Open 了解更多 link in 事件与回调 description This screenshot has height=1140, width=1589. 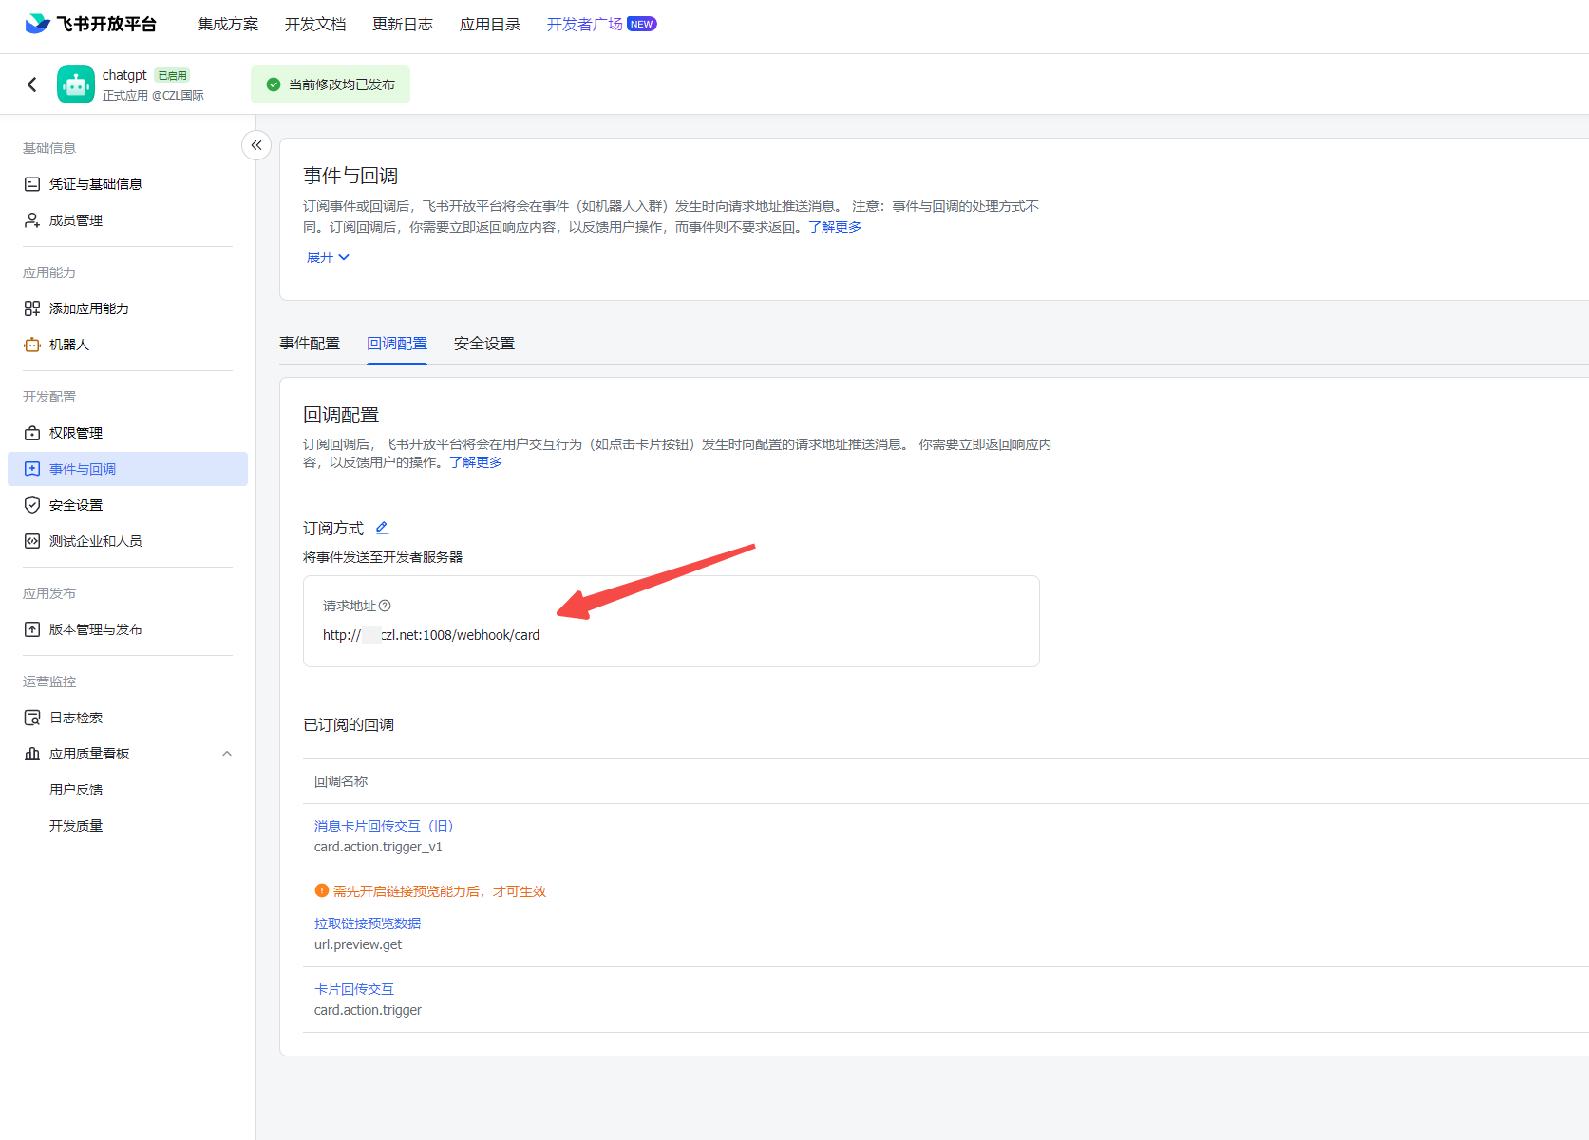coord(835,227)
